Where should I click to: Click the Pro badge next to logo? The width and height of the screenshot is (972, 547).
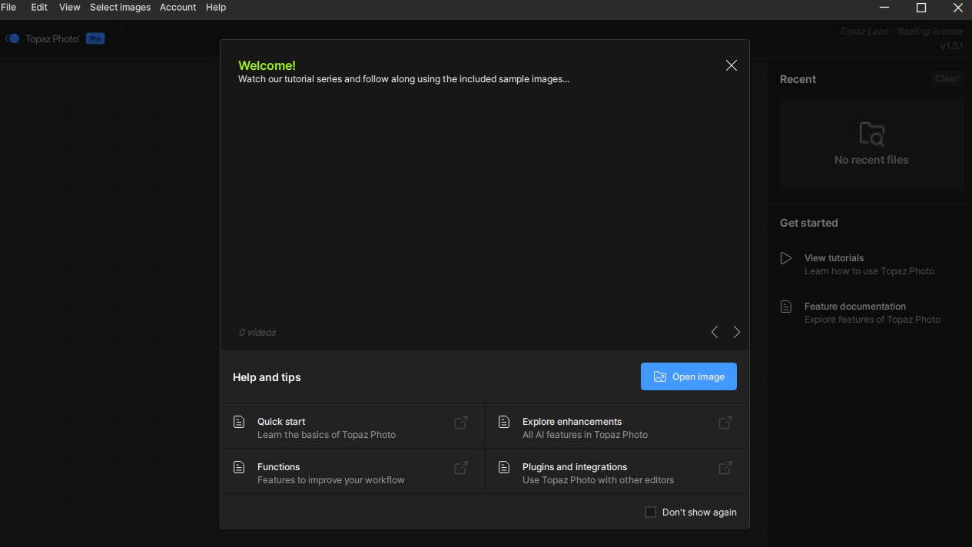[95, 38]
